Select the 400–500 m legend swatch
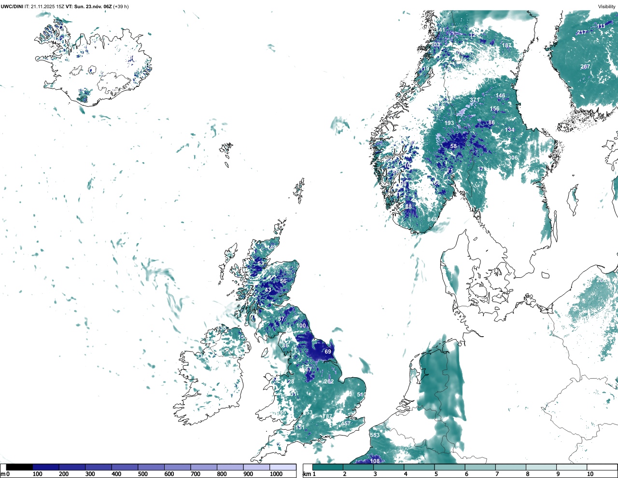The height and width of the screenshot is (478, 618). point(125,467)
